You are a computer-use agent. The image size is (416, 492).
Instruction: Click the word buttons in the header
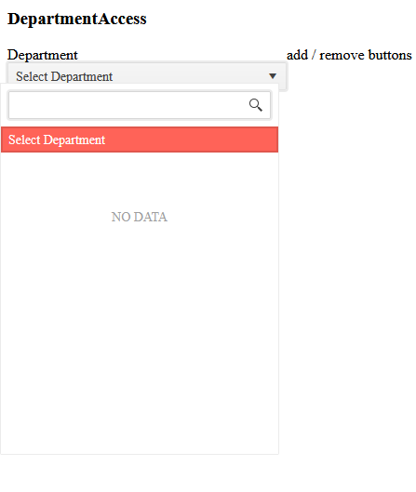(390, 55)
